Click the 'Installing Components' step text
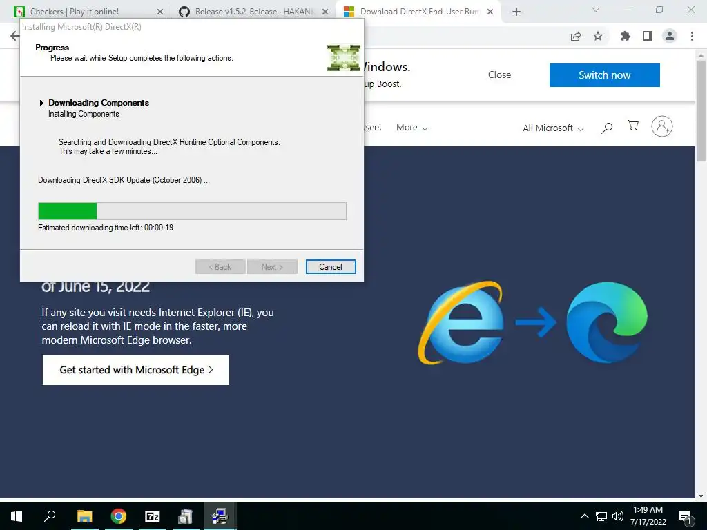 (84, 114)
